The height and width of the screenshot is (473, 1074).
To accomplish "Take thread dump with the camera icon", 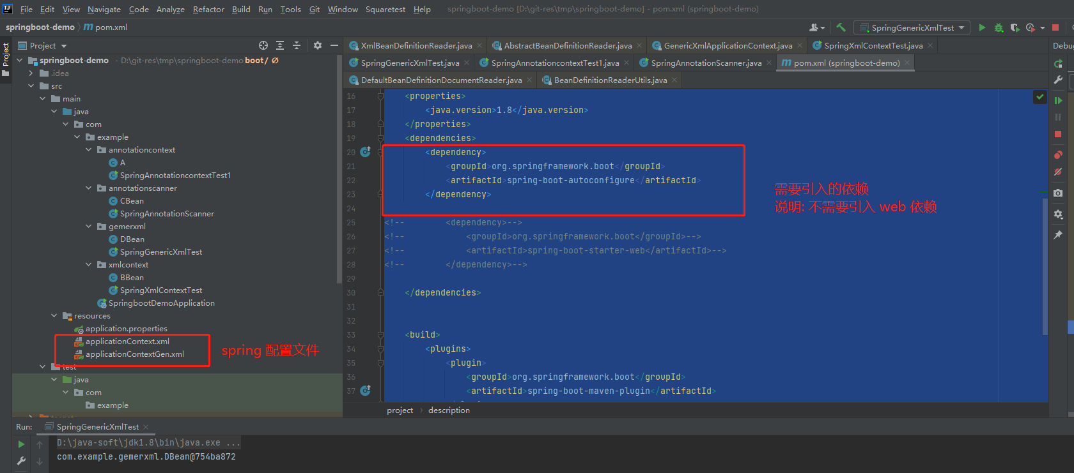I will [1058, 193].
